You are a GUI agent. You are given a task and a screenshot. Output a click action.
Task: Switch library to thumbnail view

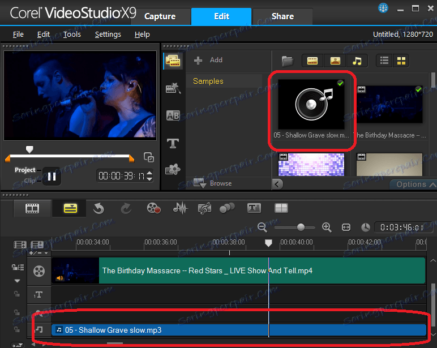click(401, 61)
